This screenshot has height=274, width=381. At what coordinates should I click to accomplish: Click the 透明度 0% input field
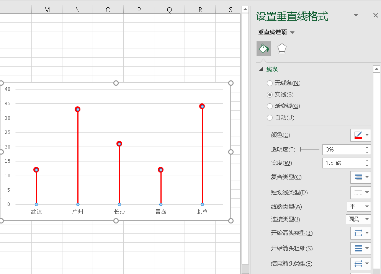[x=343, y=150]
